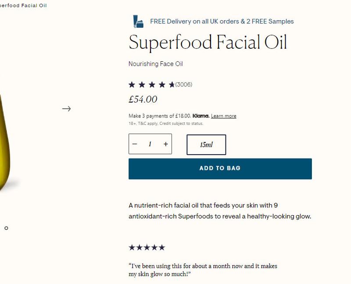Screen dimensions: 351x284
Task: Click the £54.00 price
Action: [143, 99]
